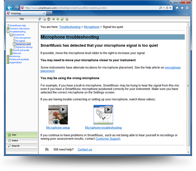The width and height of the screenshot is (196, 171).
Task: Click the Microphone troubleshooting heading
Action: (x=70, y=37)
